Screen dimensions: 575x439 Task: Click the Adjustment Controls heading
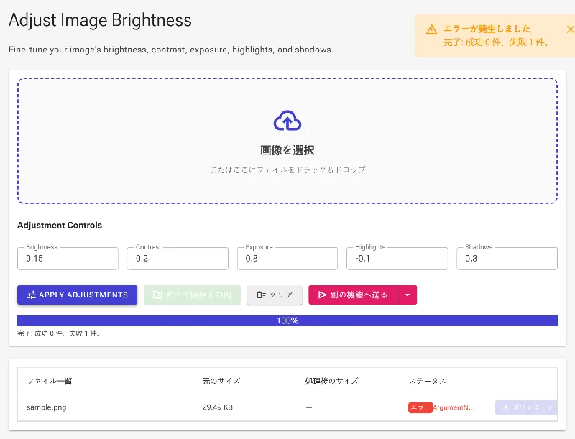pos(60,226)
